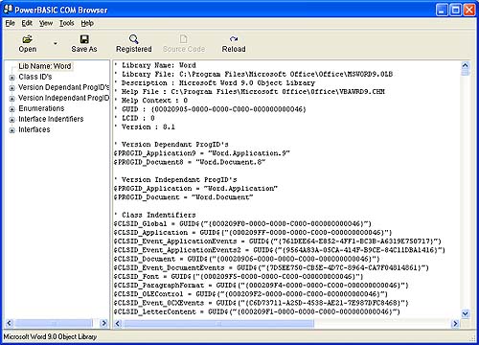Viewport: 479px width, 345px height.
Task: Click the status bar Microsoft Word 9.0 Object Library
Action: [x=50, y=336]
